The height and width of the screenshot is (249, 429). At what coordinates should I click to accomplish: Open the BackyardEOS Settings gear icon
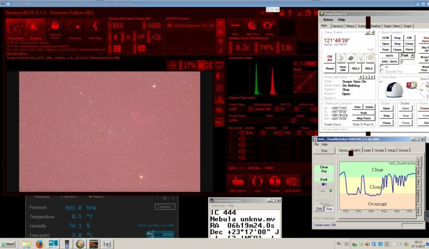269,27
